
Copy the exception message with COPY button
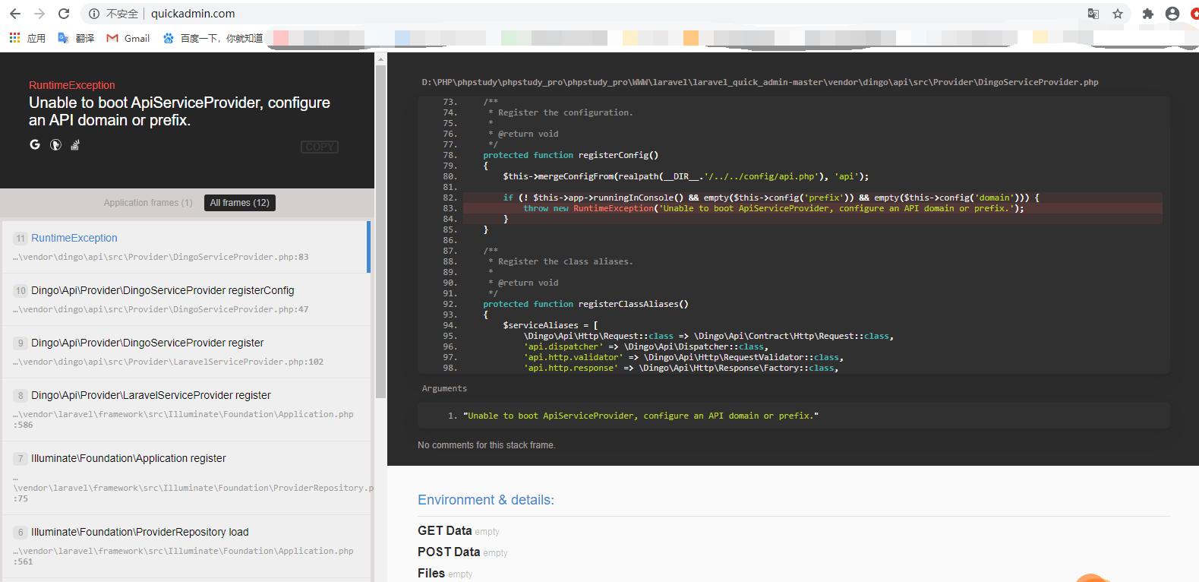(x=320, y=147)
